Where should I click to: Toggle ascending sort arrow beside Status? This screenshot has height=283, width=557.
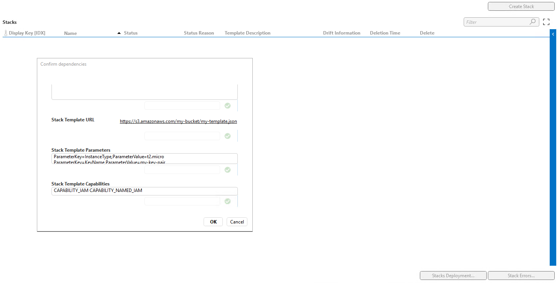point(119,33)
